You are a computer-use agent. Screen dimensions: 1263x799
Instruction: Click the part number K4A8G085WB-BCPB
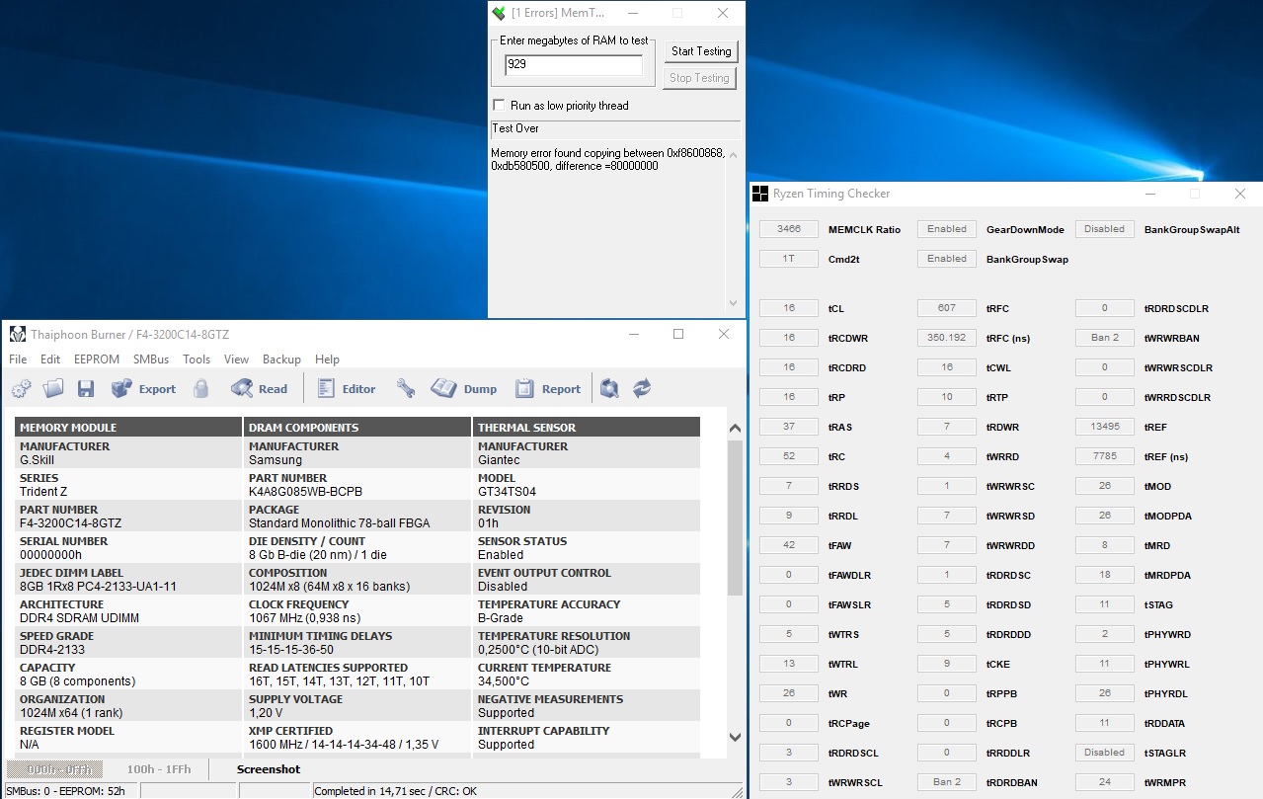(305, 492)
